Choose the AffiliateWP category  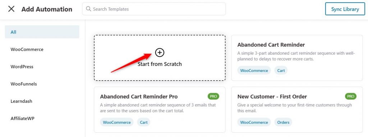23,118
